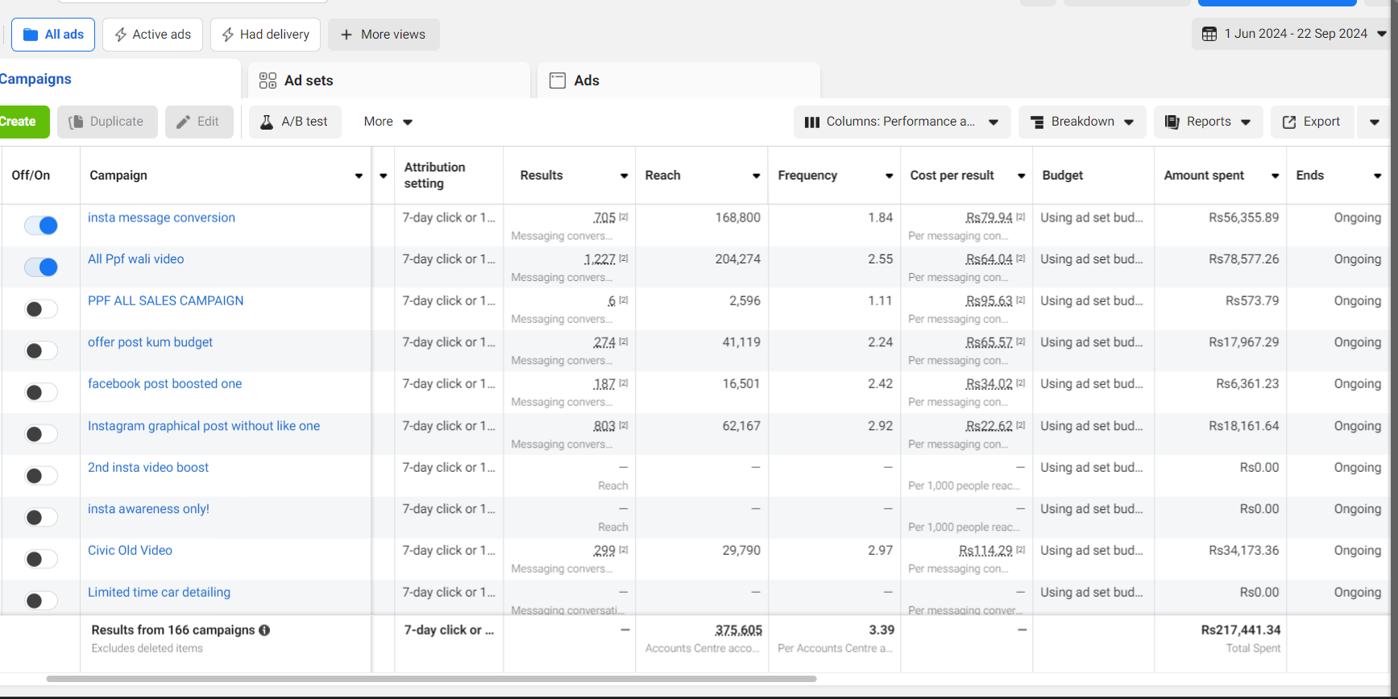Expand the Breakdown dropdown

tap(1081, 122)
